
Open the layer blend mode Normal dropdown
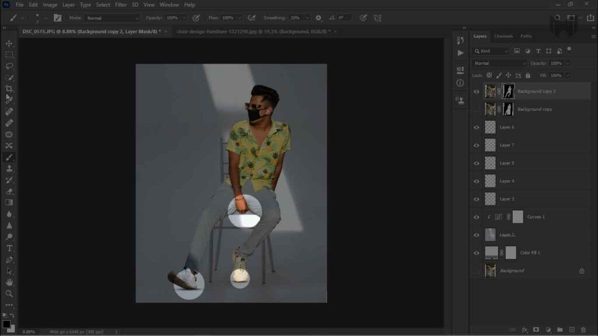(500, 63)
